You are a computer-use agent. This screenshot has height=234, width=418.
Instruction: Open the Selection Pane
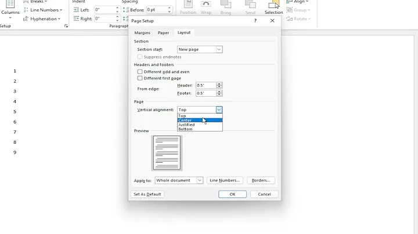click(274, 8)
